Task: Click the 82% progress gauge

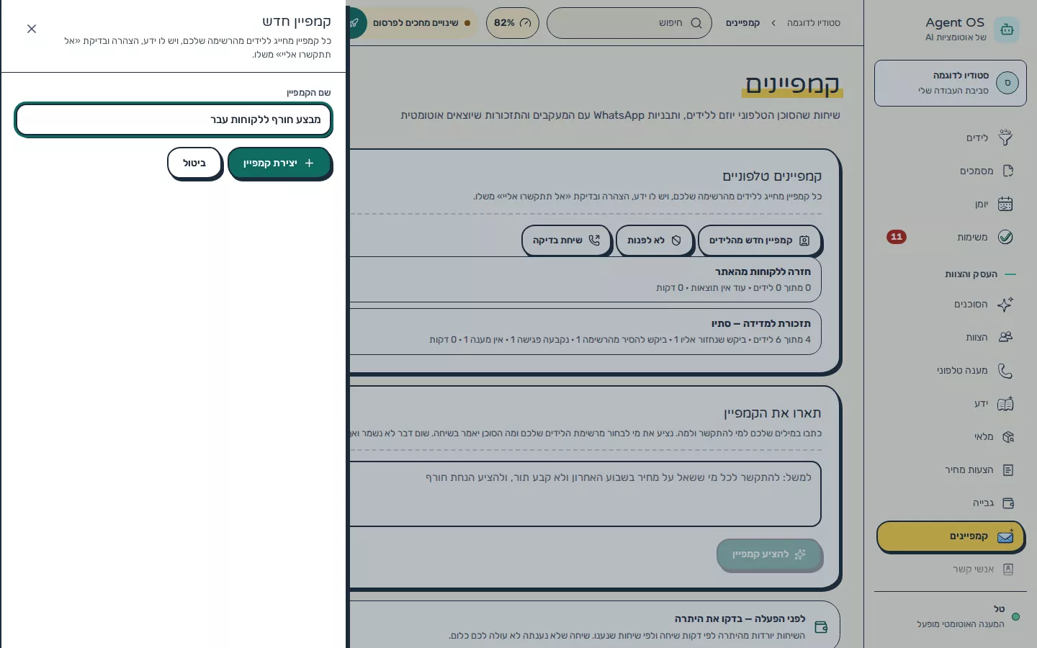Action: (513, 23)
